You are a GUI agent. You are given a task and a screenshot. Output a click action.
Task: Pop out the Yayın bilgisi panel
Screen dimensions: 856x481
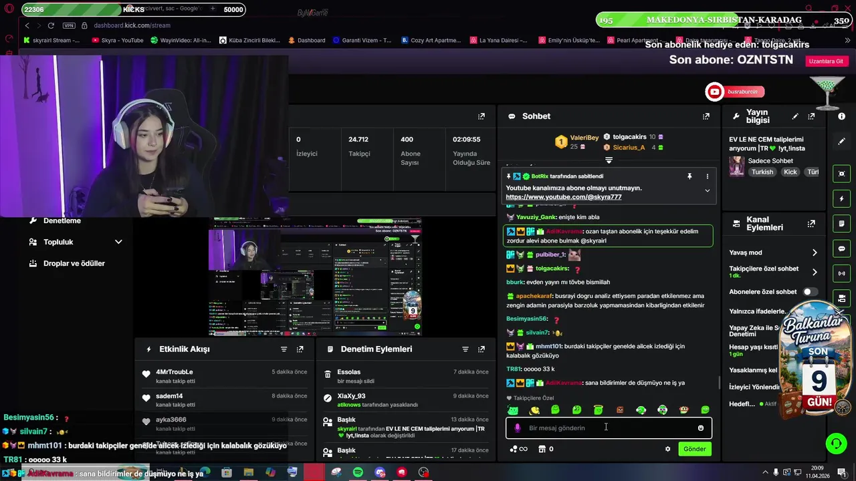tap(811, 116)
